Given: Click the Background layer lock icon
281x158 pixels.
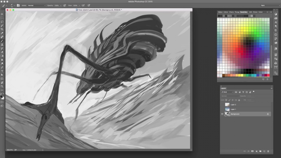Looking at the screenshot, I should [268, 114].
